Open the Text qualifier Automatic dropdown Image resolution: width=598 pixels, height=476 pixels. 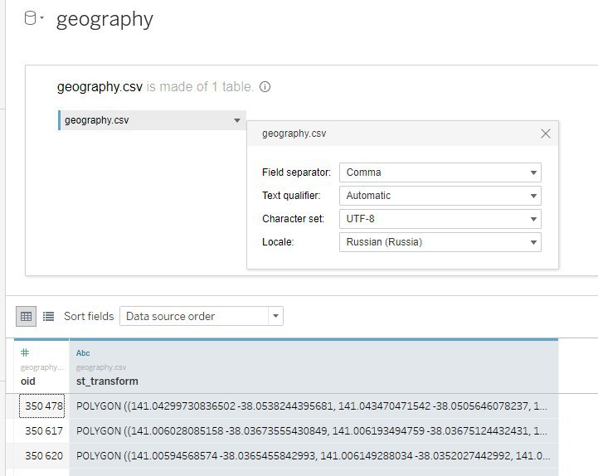(x=440, y=196)
